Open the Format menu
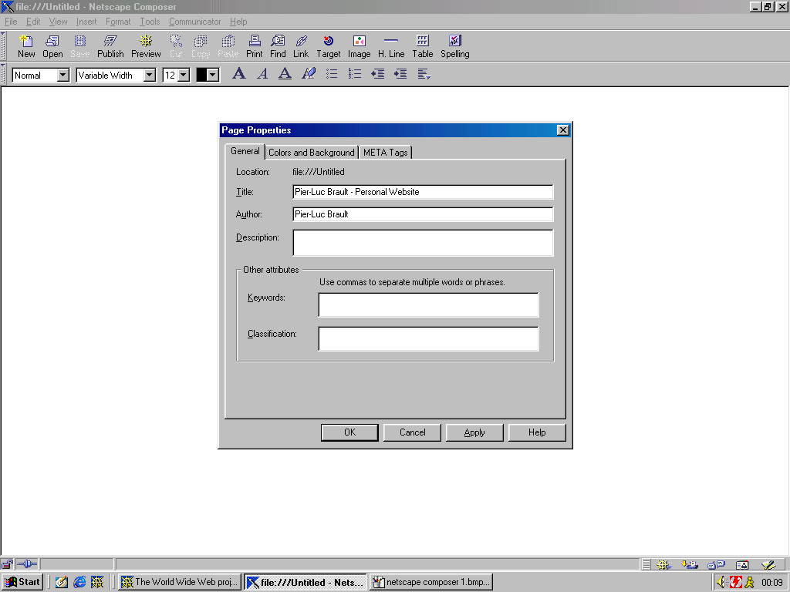790x592 pixels. [x=118, y=22]
